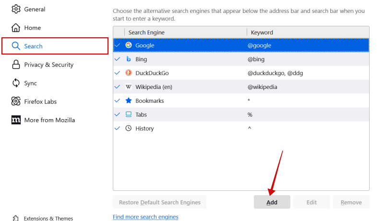Select the Tabs row name text
The image size is (384, 221).
(x=141, y=115)
